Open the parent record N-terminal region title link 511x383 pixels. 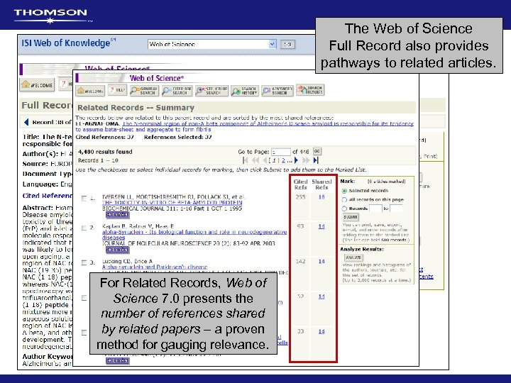244,126
